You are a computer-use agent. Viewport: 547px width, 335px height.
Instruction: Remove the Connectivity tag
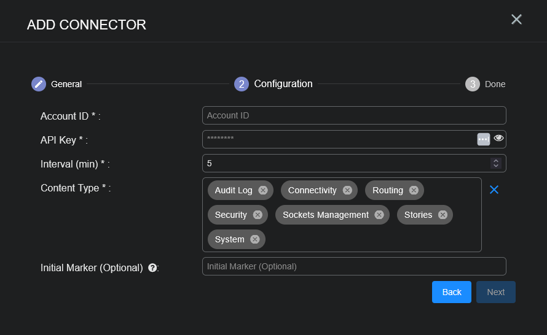pyautogui.click(x=347, y=190)
